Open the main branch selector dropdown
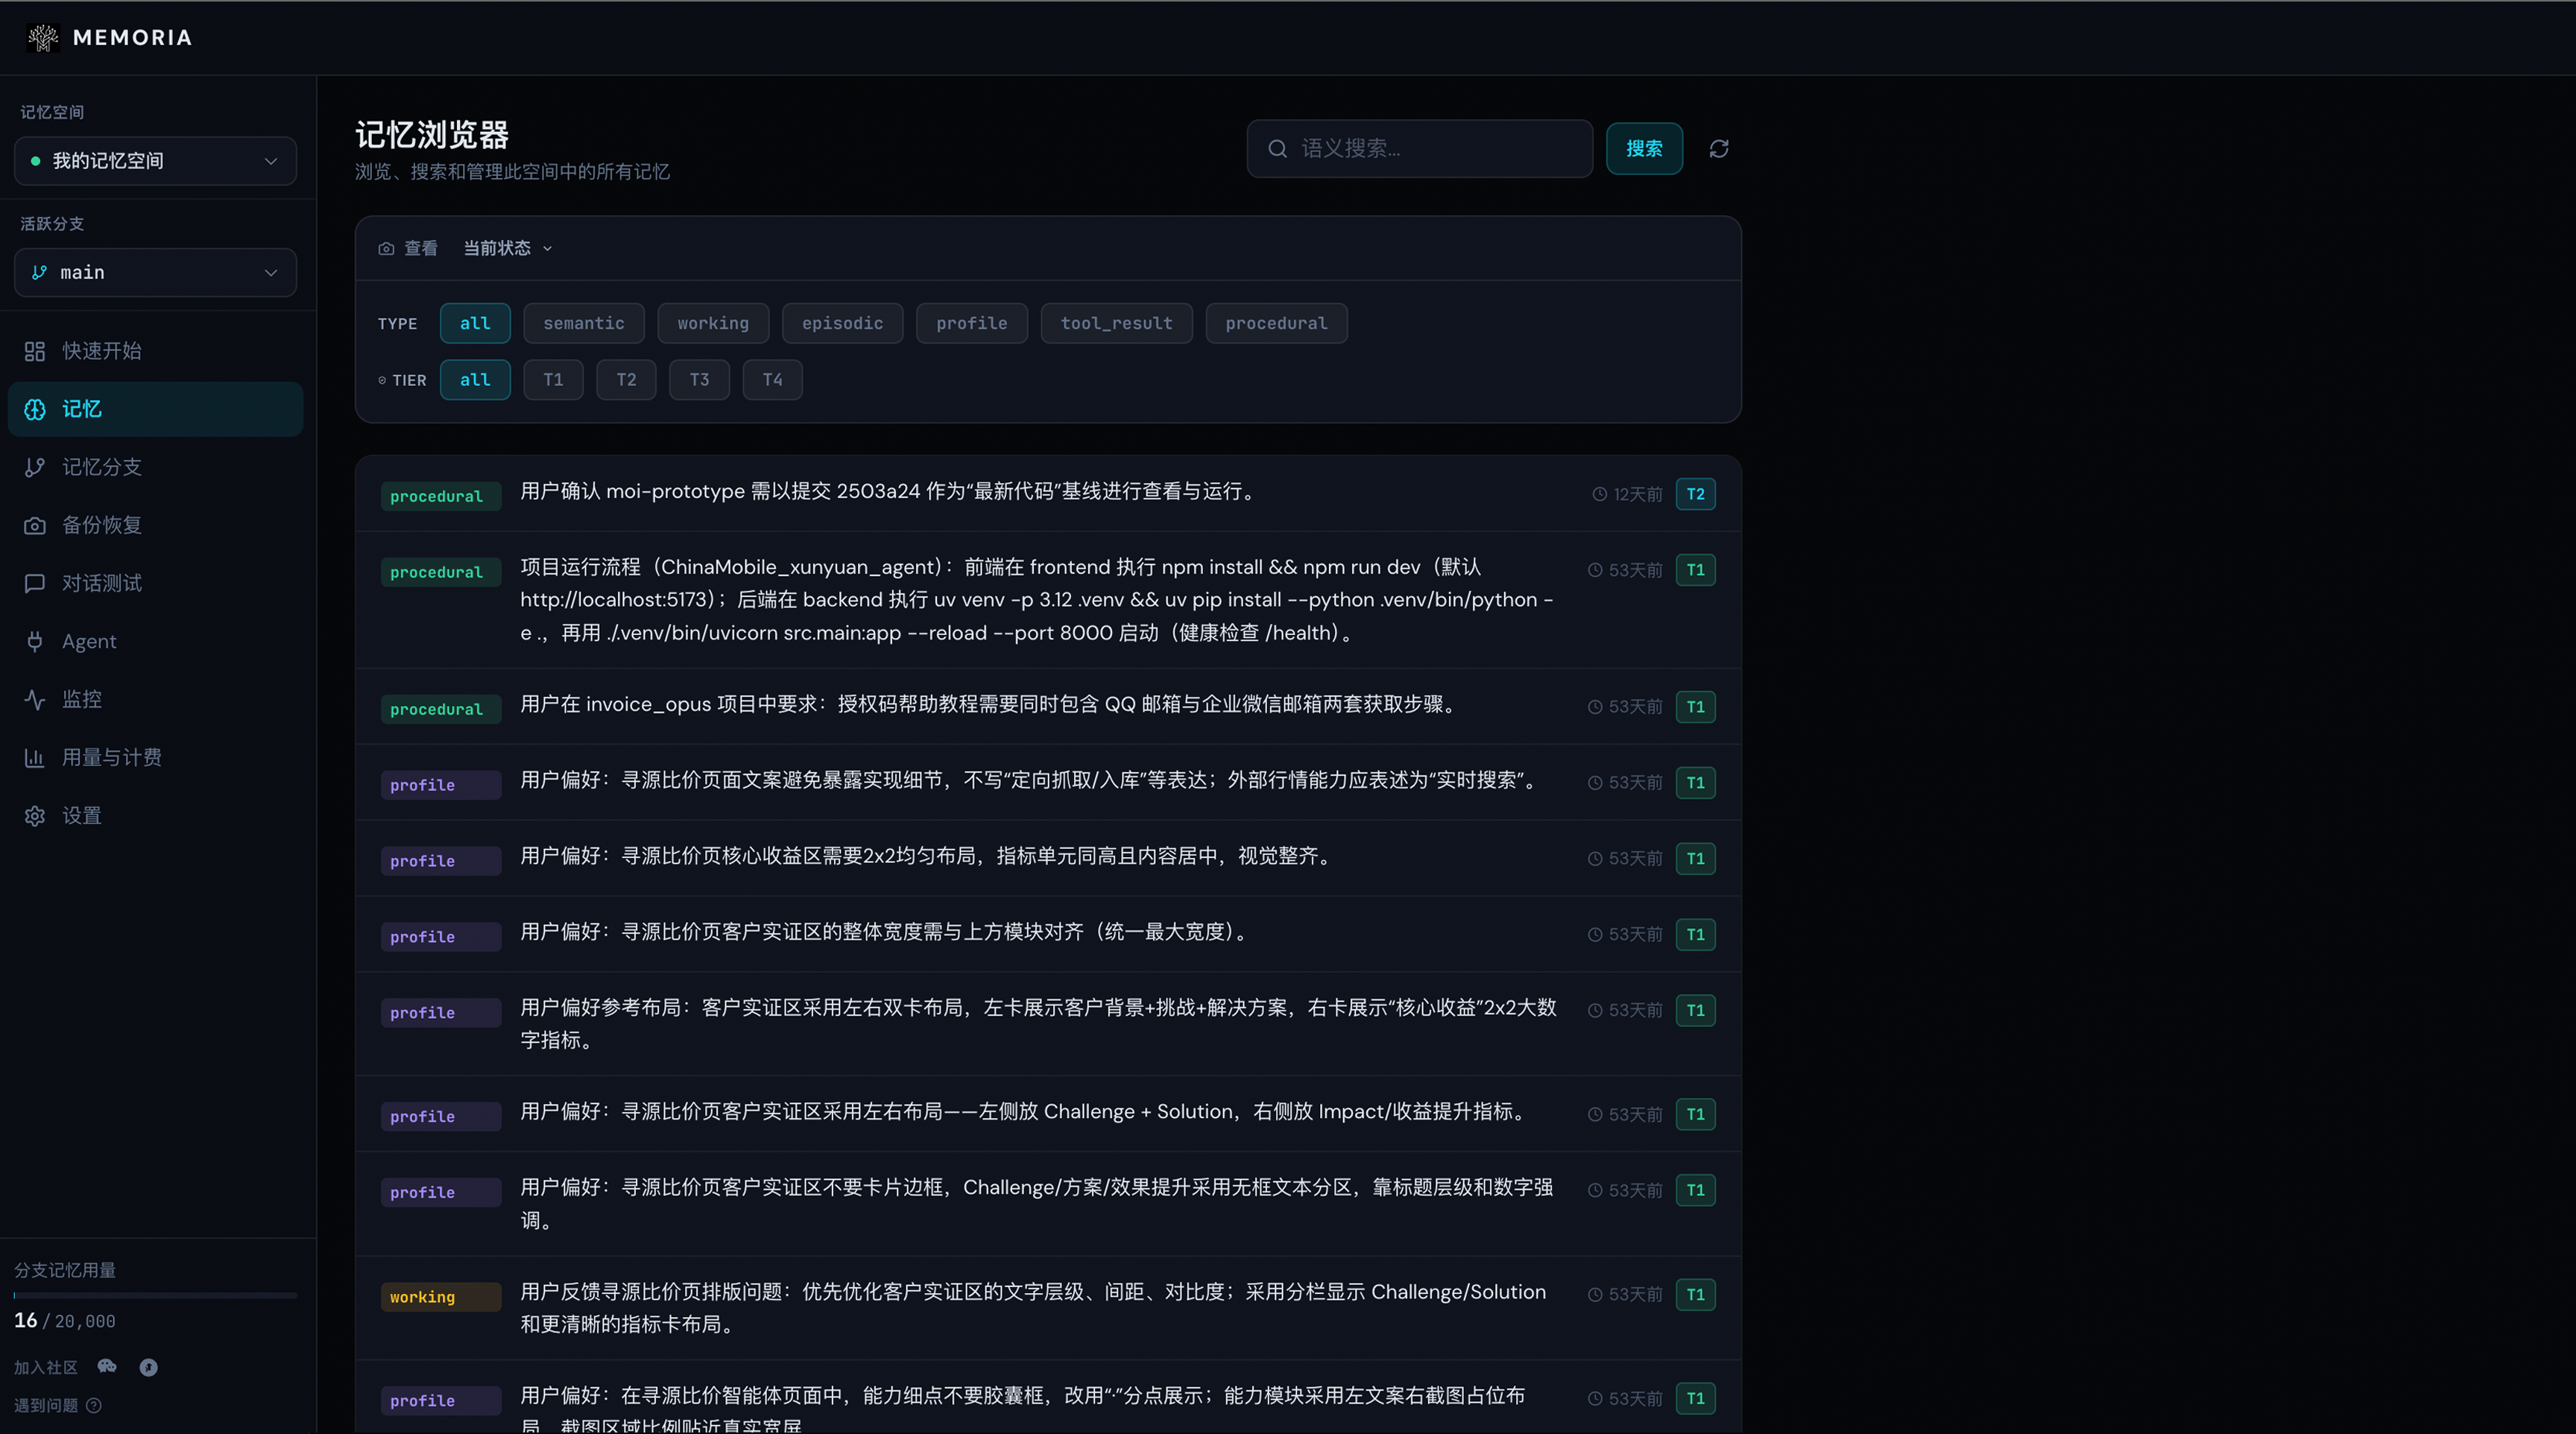Image resolution: width=2576 pixels, height=1434 pixels. click(x=155, y=273)
